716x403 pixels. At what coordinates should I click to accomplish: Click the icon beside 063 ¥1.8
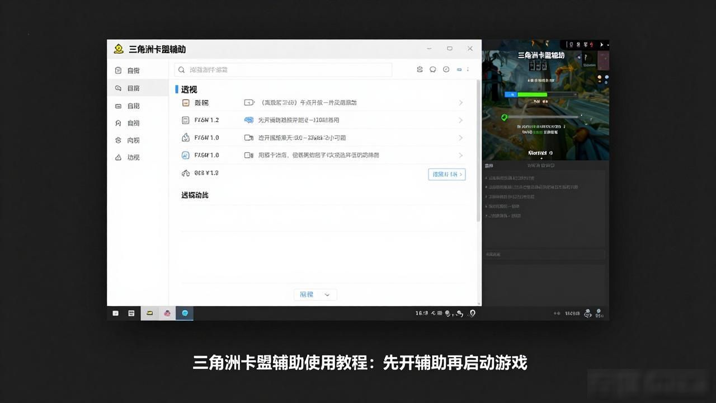point(186,173)
